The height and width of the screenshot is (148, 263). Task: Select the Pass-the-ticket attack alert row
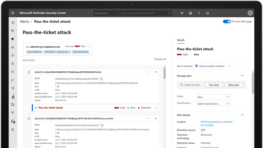coord(96,108)
